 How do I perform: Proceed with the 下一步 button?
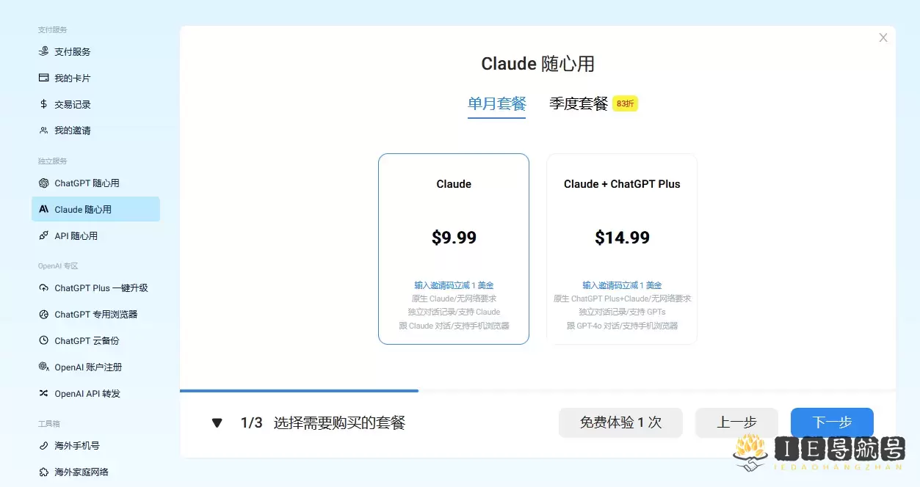832,422
